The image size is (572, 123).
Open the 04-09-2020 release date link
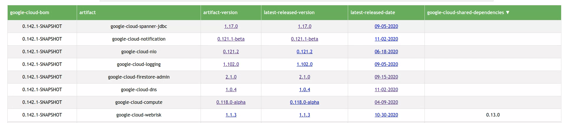(386, 102)
